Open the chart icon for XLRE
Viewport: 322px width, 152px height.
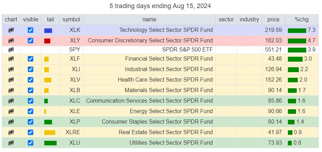click(x=11, y=132)
